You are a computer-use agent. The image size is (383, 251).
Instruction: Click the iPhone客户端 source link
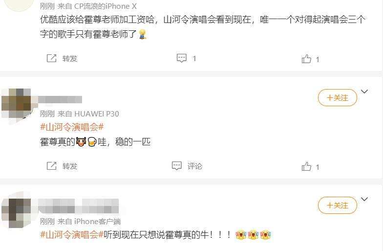97,221
